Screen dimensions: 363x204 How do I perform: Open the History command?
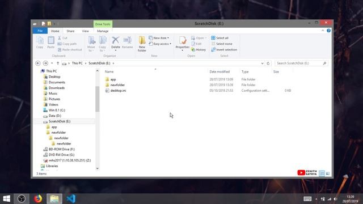click(199, 50)
